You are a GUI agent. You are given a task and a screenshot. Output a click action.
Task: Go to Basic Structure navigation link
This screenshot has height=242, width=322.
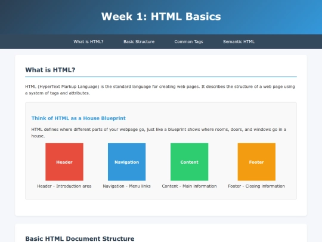(x=139, y=42)
